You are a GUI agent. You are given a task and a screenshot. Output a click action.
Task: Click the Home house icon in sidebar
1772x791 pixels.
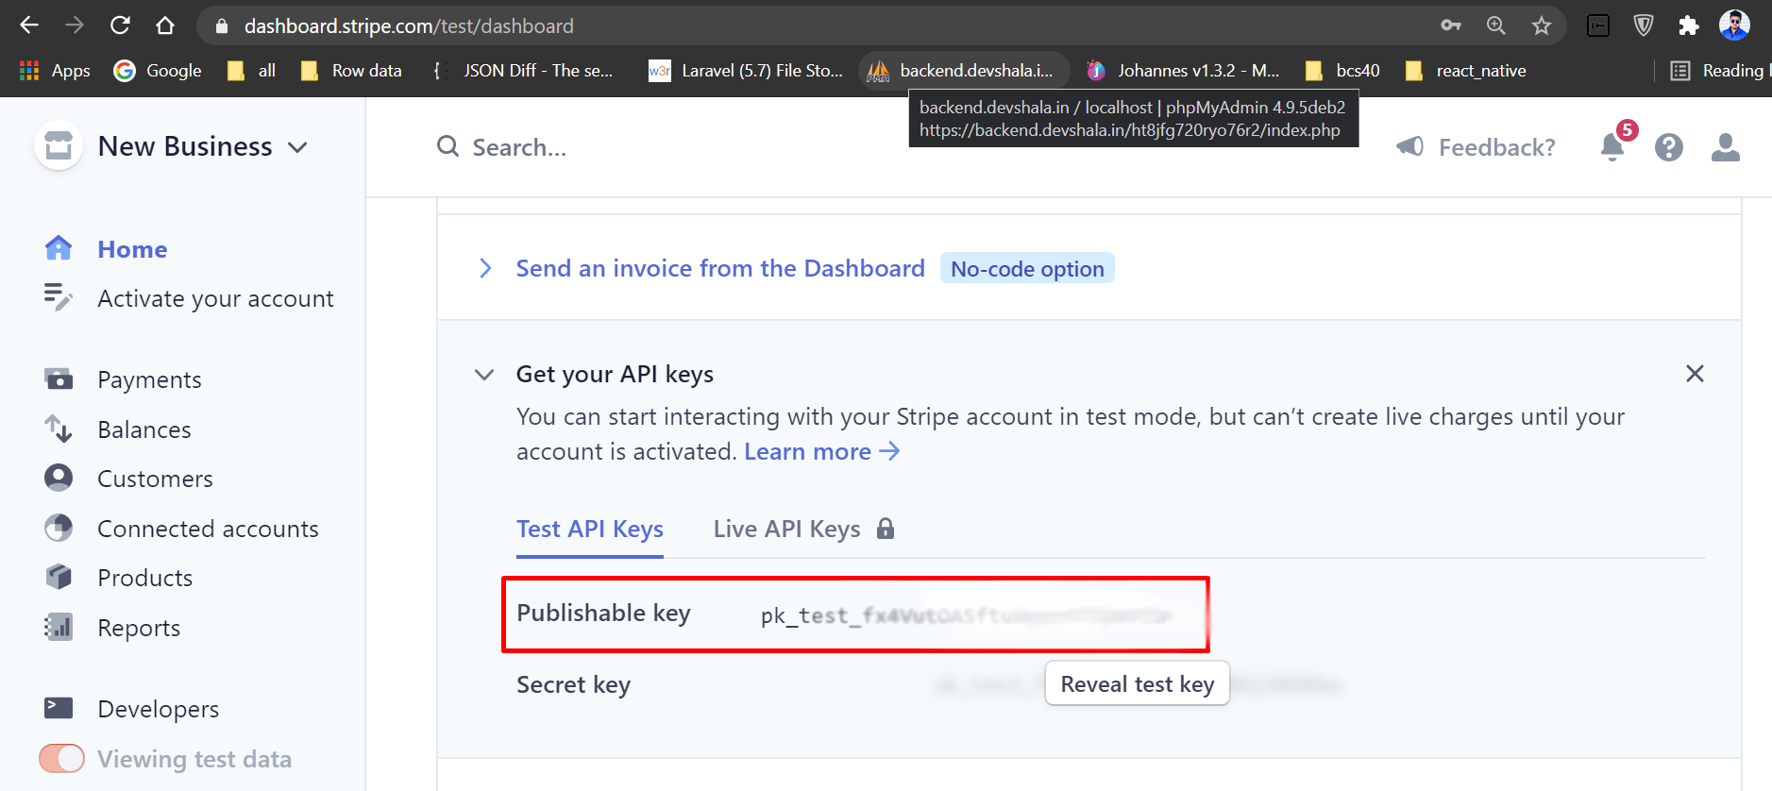pos(59,248)
